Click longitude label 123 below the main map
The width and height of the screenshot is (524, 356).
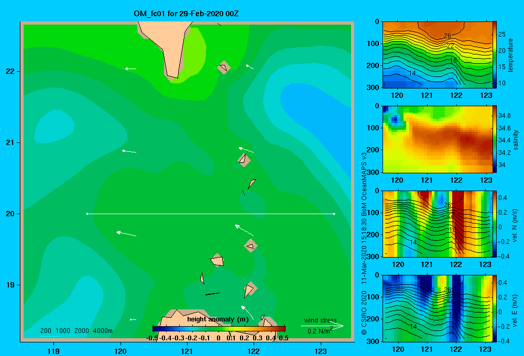pos(321,351)
